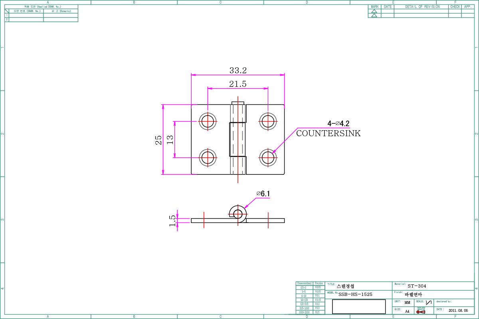Click row 1 of applied drawing table
The height and width of the screenshot is (319, 479).
click(41, 16)
